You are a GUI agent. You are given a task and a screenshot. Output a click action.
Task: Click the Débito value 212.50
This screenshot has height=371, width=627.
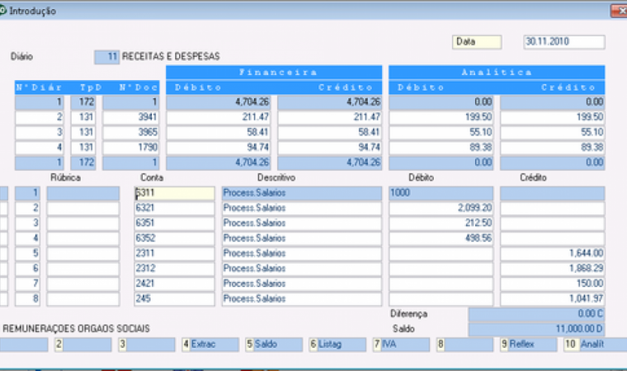(x=441, y=223)
